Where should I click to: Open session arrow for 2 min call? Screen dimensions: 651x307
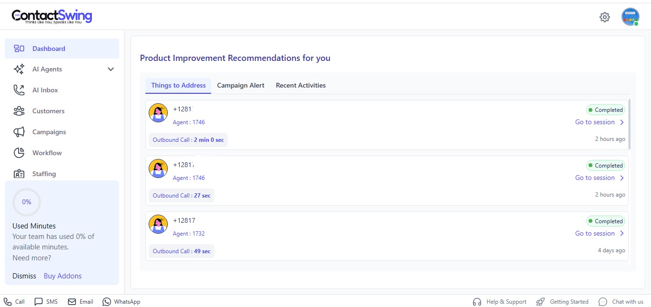622,122
